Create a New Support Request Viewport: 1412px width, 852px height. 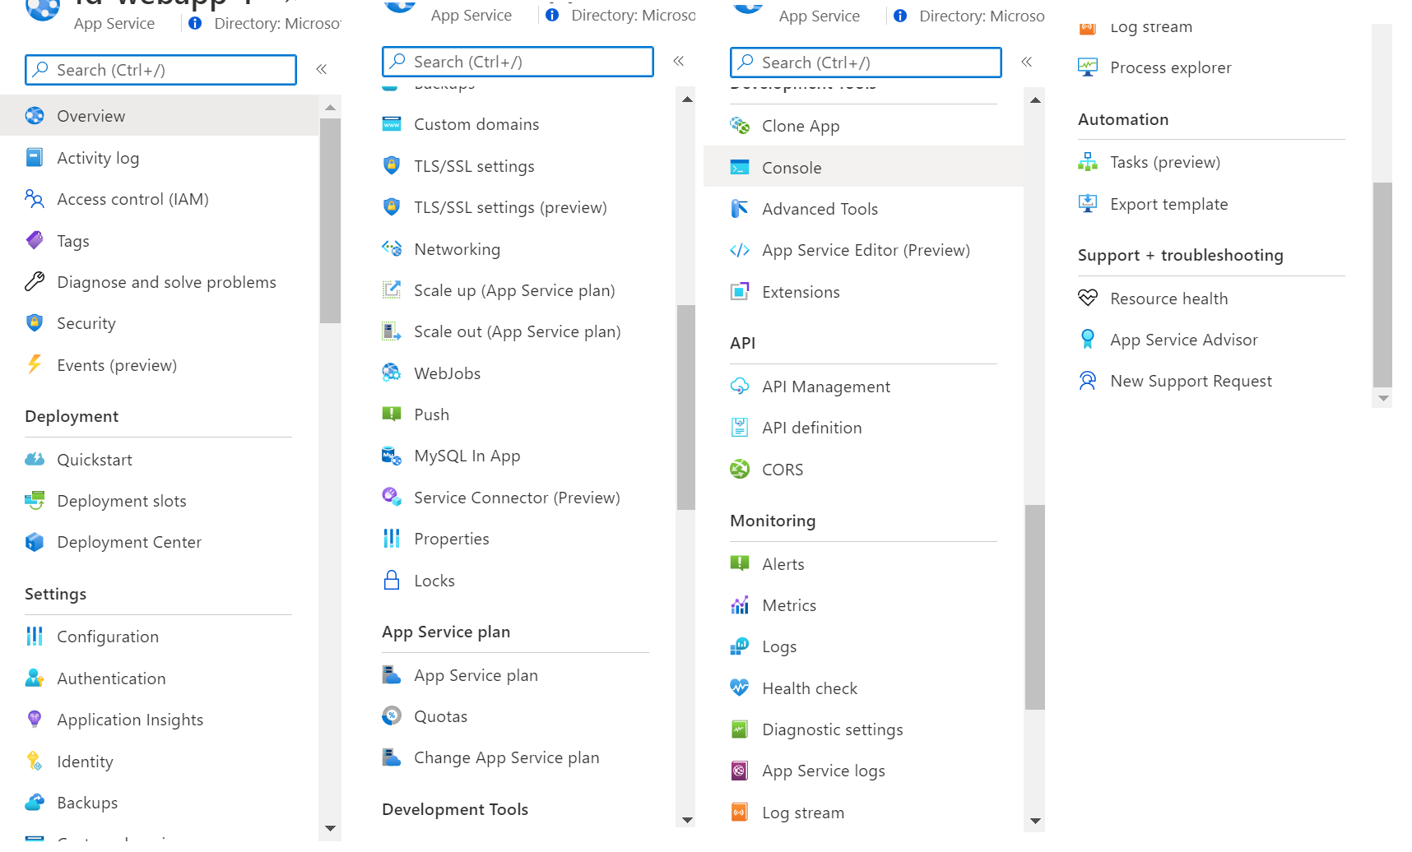(1191, 381)
